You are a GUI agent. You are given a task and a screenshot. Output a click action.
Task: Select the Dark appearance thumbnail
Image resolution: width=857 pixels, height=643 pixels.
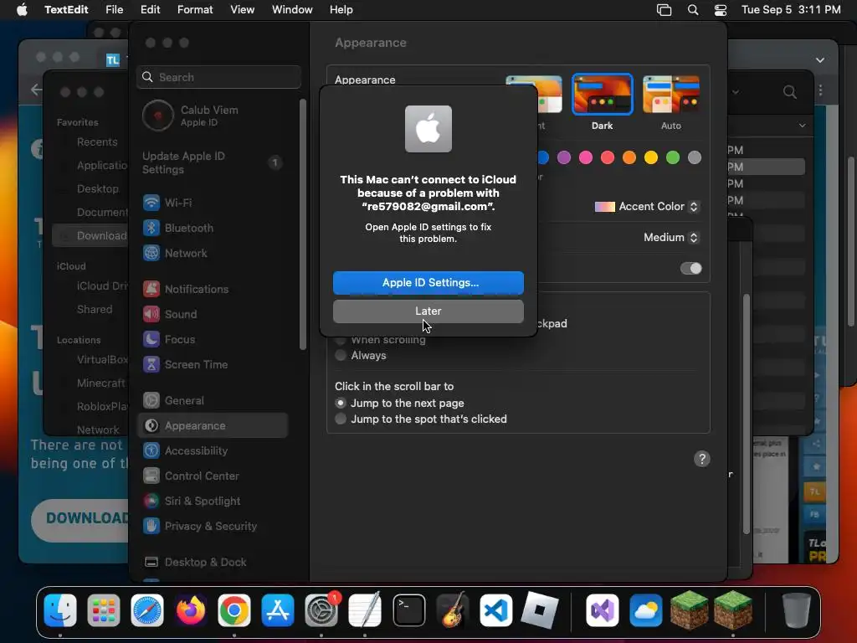(603, 95)
